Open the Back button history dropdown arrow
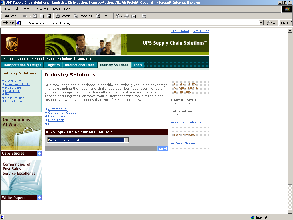The height and width of the screenshot is (220, 293). point(19,16)
